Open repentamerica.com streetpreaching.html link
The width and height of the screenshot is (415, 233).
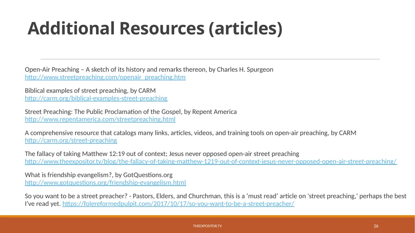tap(100, 119)
